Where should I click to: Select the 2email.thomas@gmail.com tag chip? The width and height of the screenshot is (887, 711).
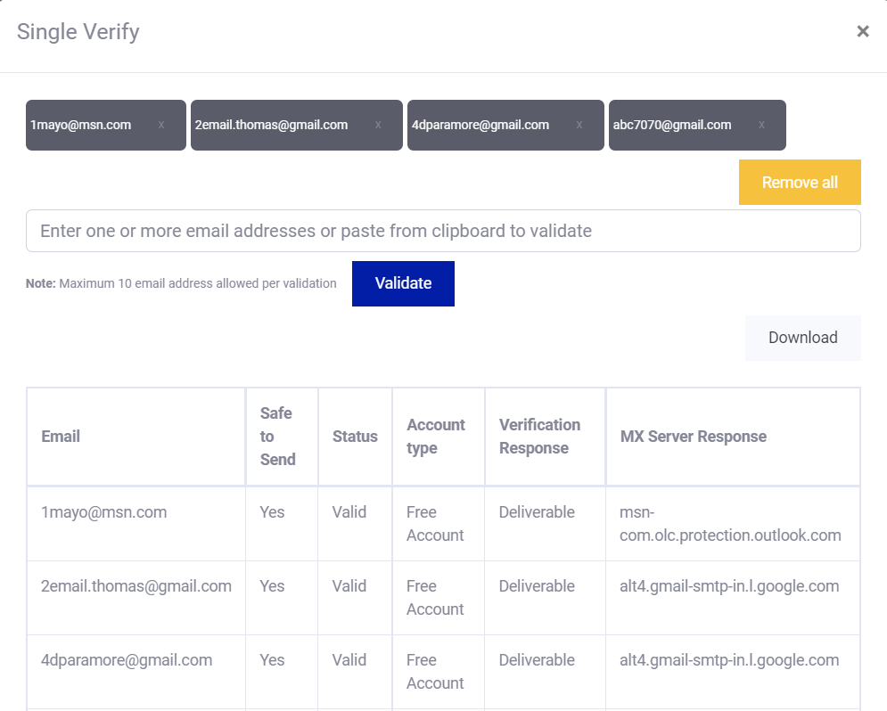(297, 125)
